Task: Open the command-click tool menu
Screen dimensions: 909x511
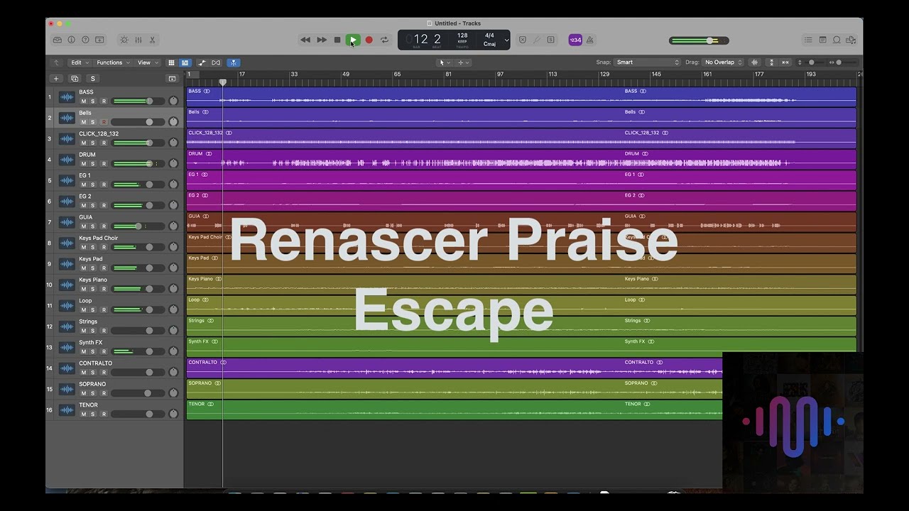Action: tap(463, 62)
